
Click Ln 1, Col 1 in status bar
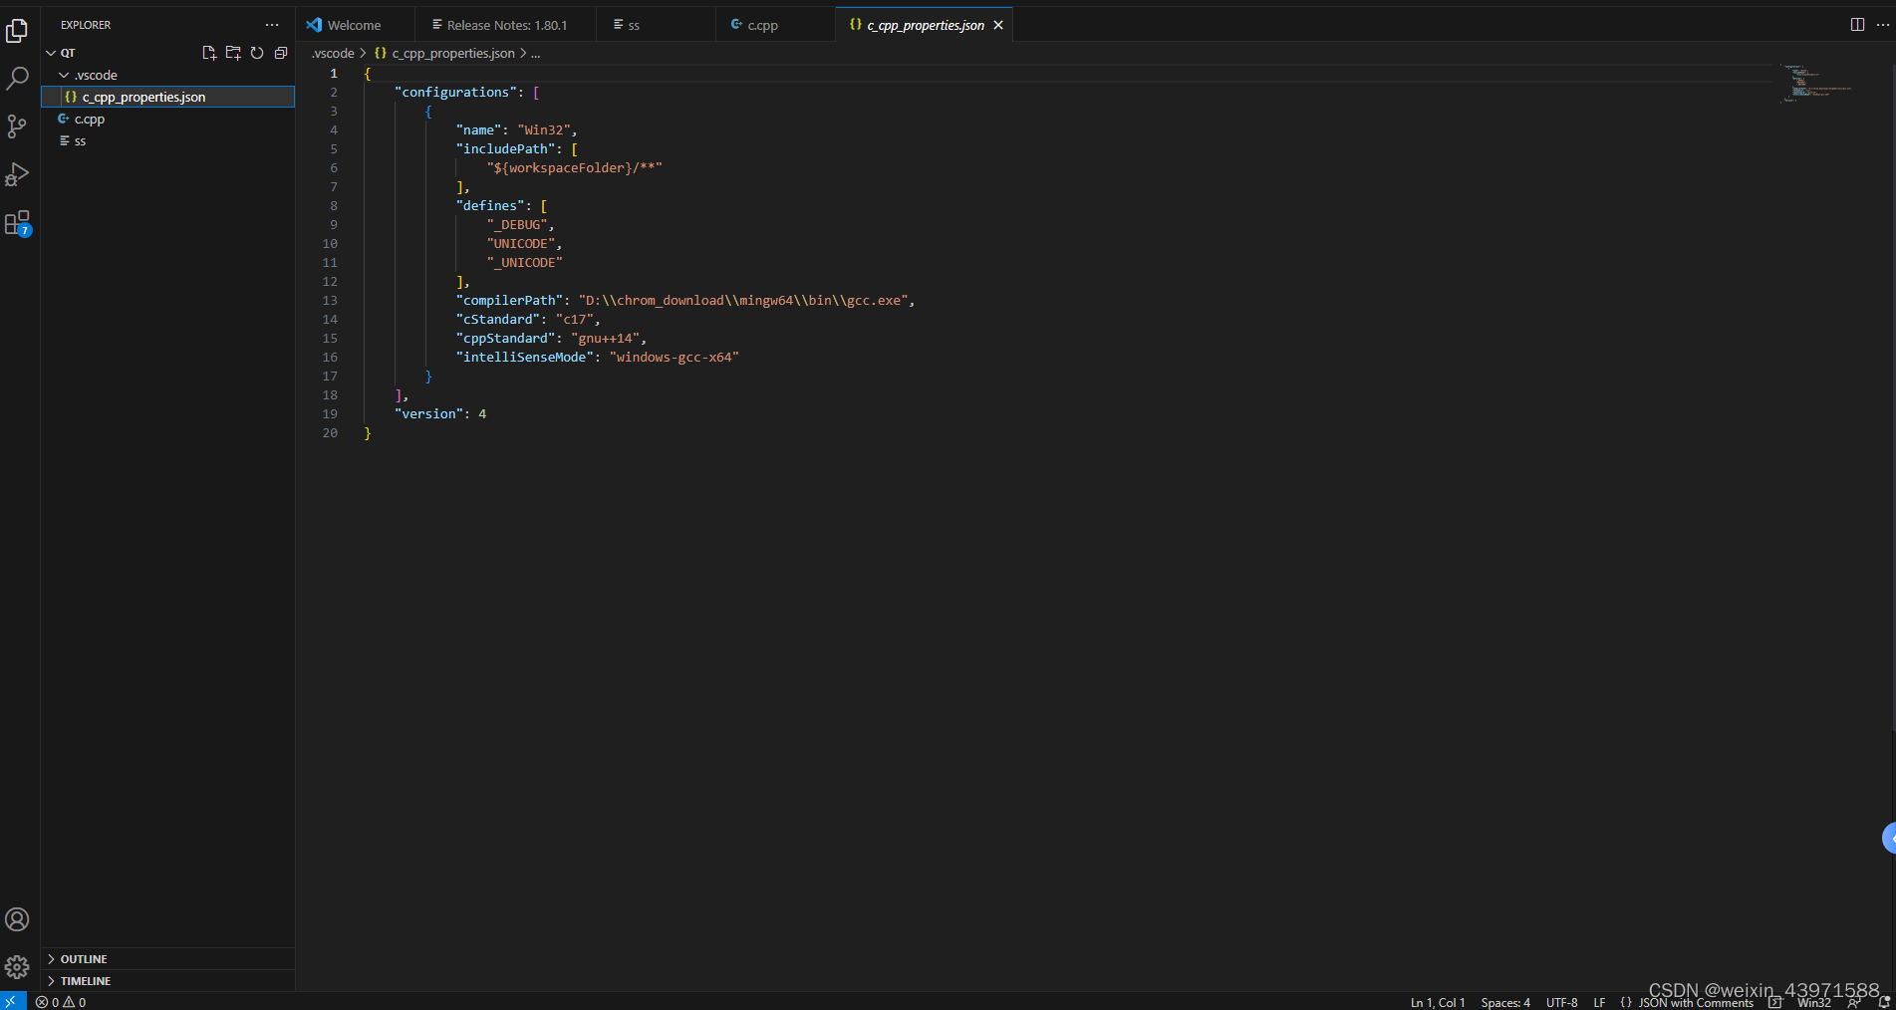click(1438, 1002)
